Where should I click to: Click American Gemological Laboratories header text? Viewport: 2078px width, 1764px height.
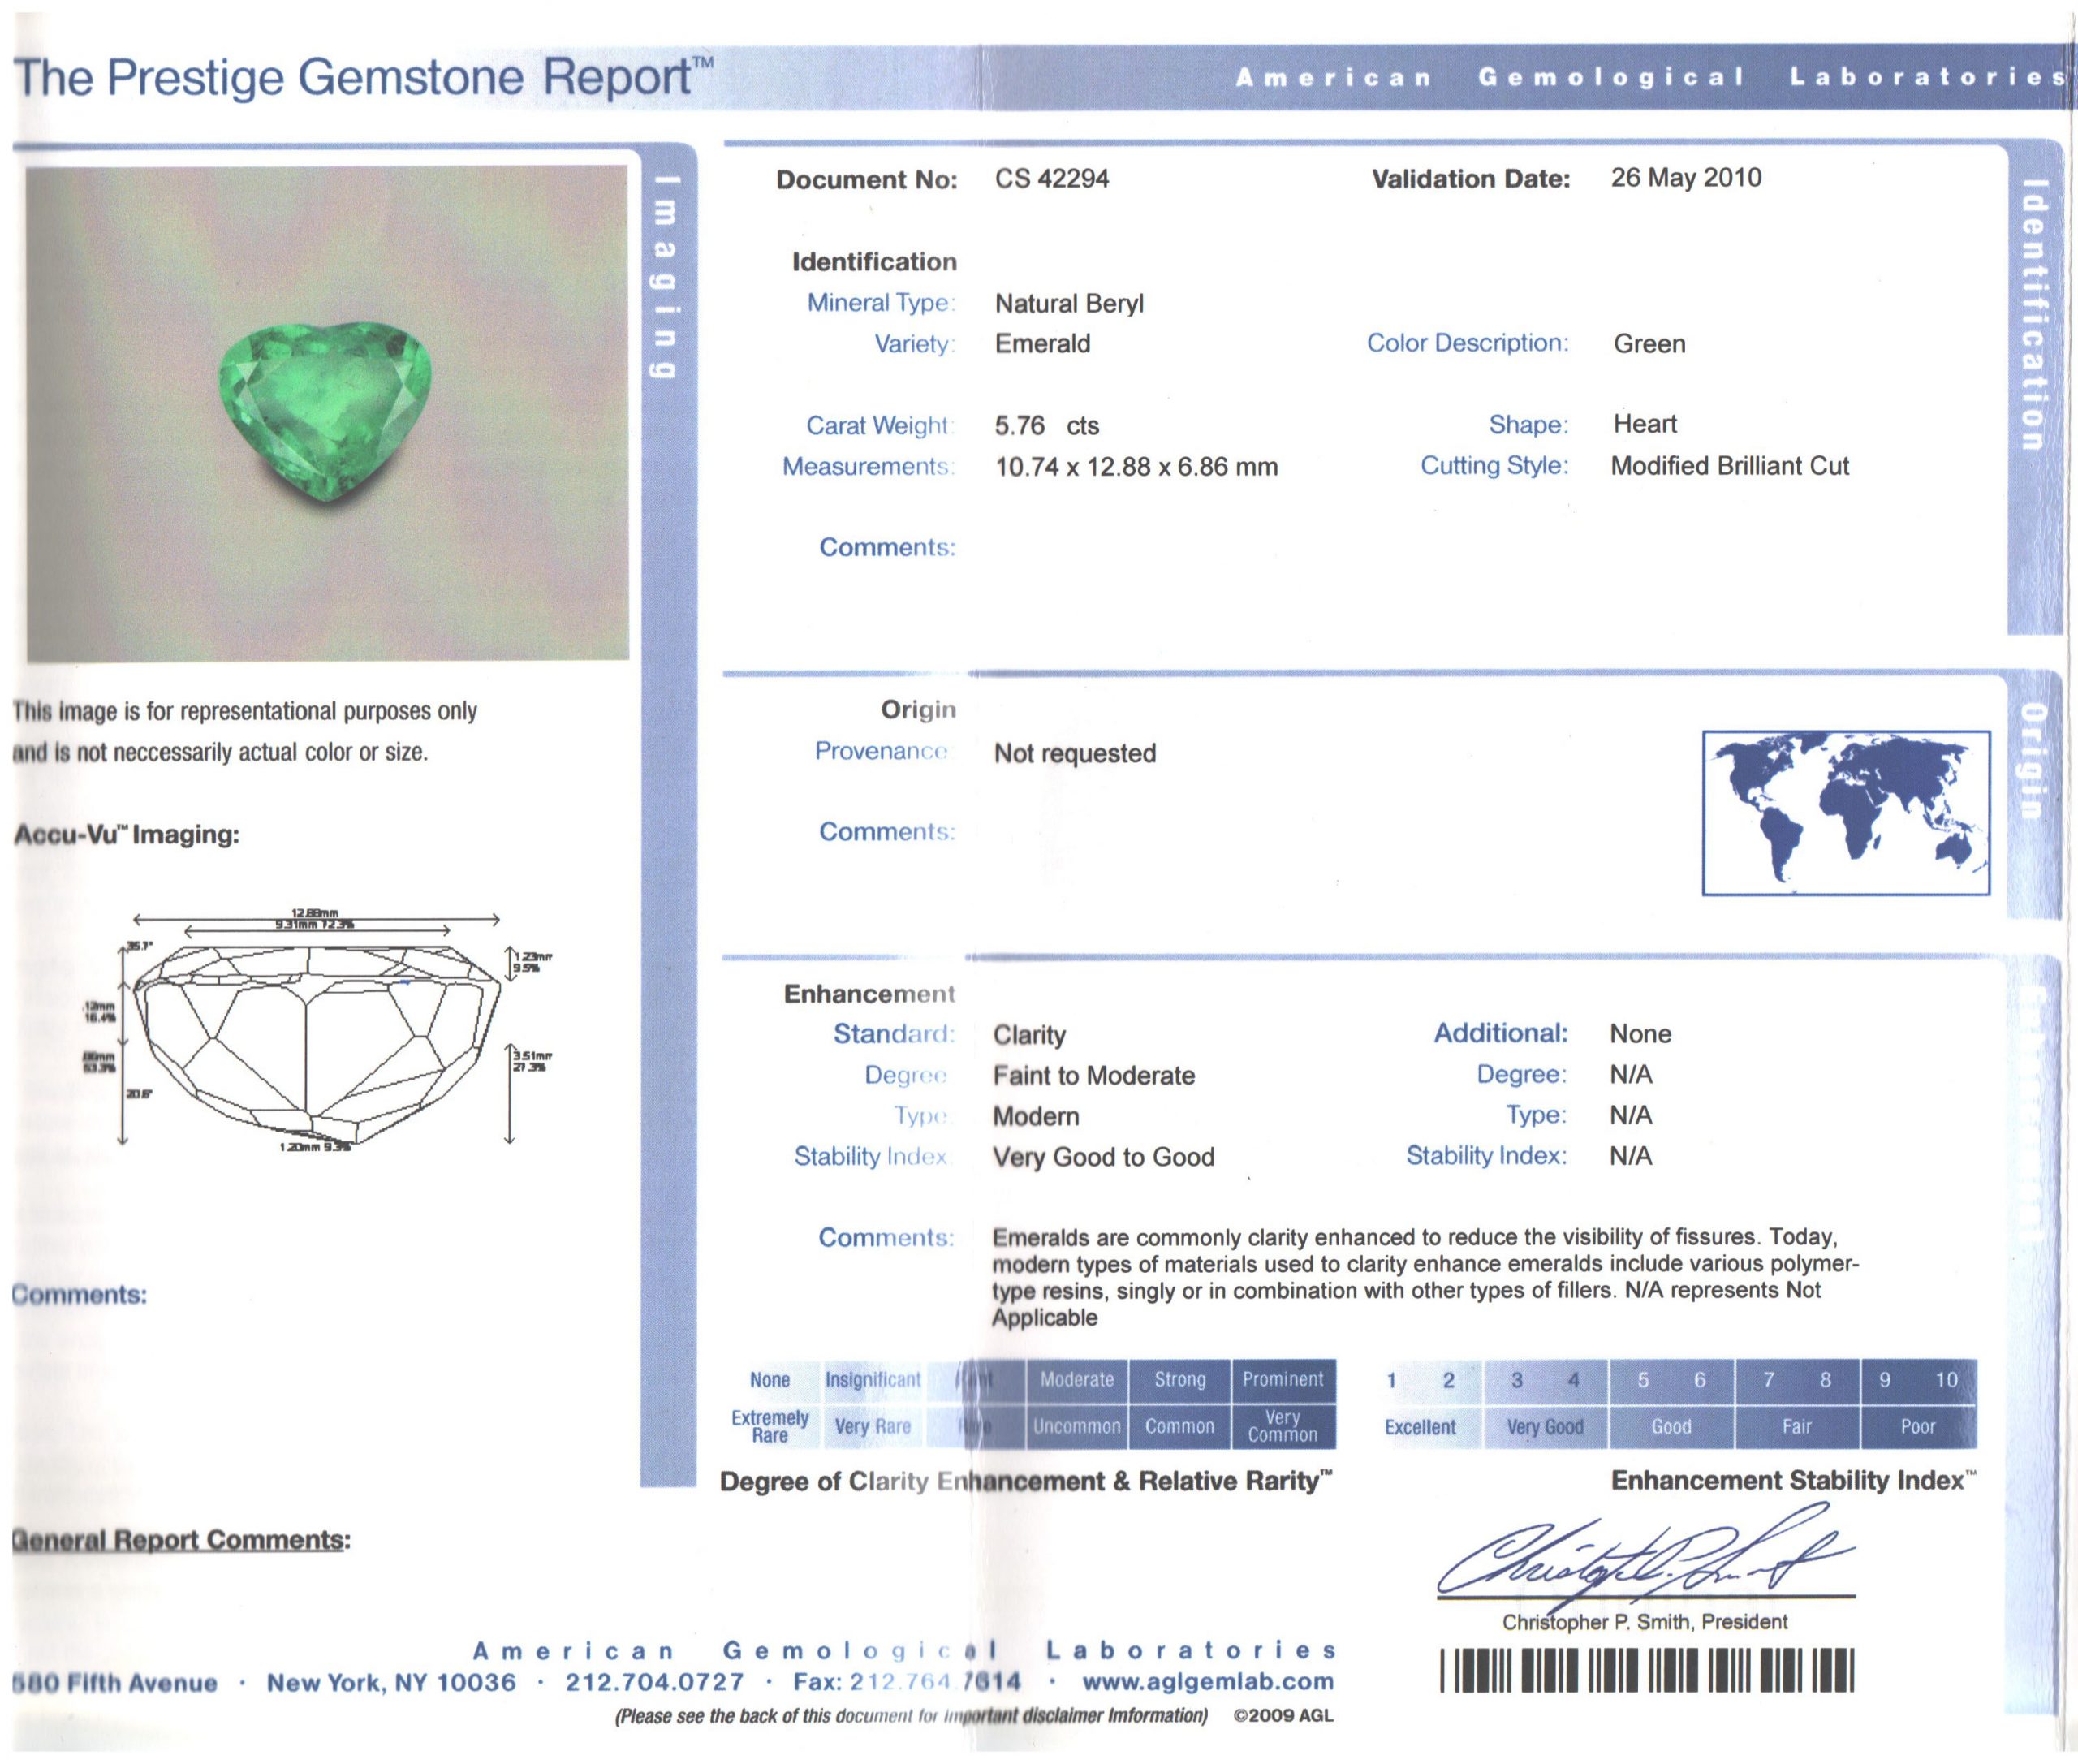[x=1651, y=77]
